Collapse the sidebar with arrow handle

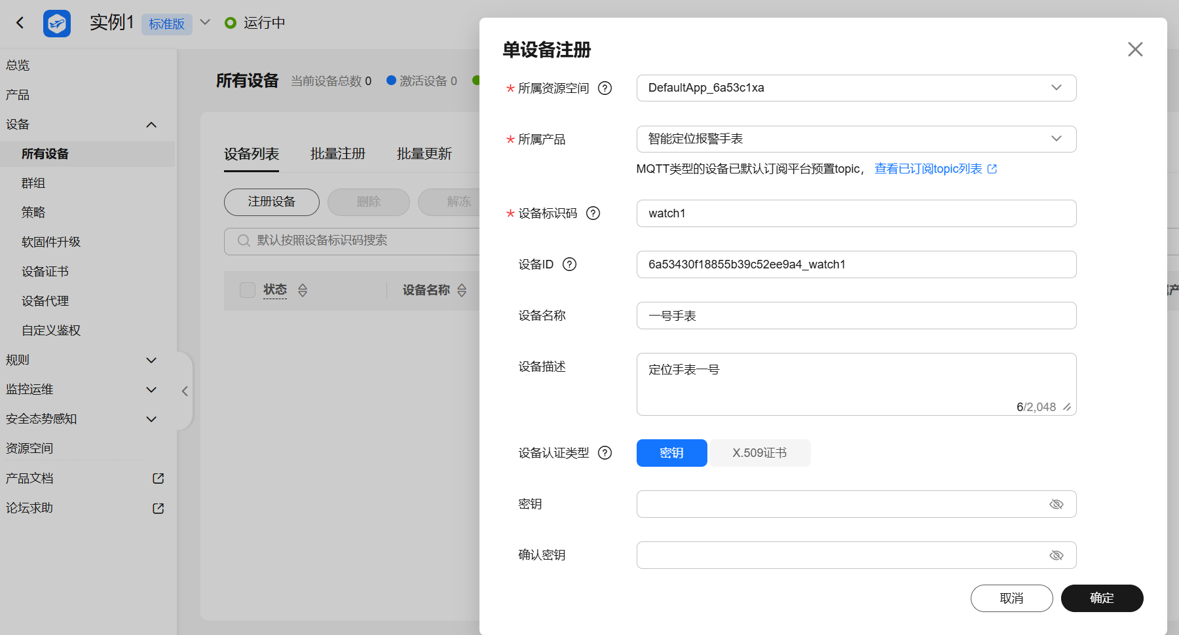185,391
